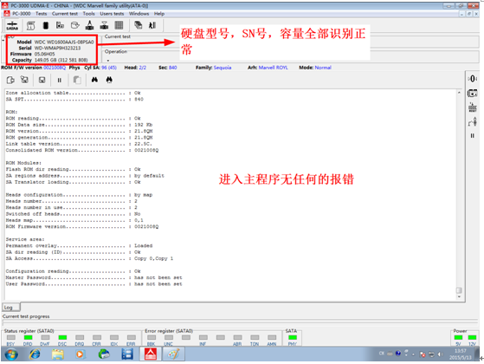The image size is (484, 364).
Task: Click the PHY SATA indicator
Action: point(293,337)
